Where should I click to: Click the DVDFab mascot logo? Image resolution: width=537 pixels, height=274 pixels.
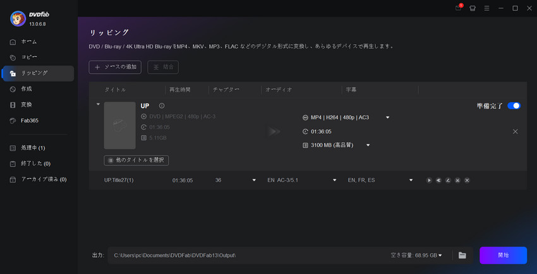coord(18,19)
